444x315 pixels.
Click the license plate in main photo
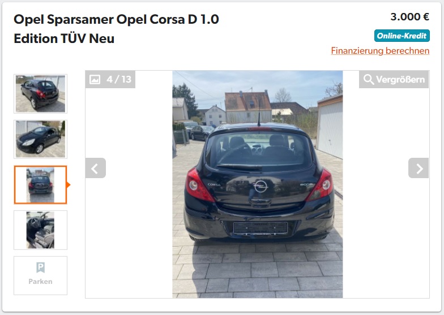(x=261, y=227)
